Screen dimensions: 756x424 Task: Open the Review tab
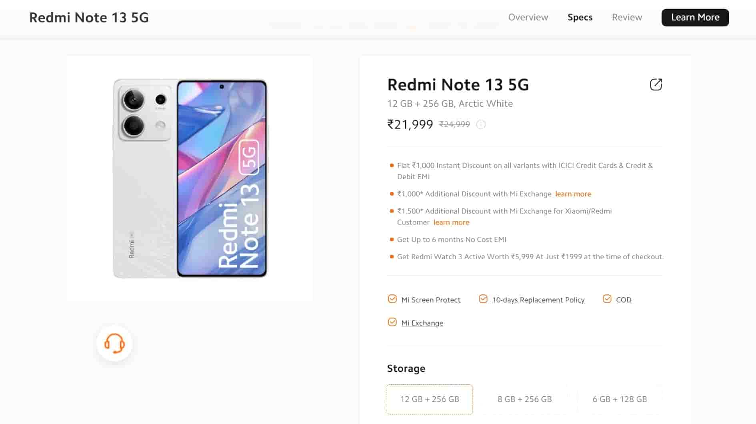coord(626,17)
